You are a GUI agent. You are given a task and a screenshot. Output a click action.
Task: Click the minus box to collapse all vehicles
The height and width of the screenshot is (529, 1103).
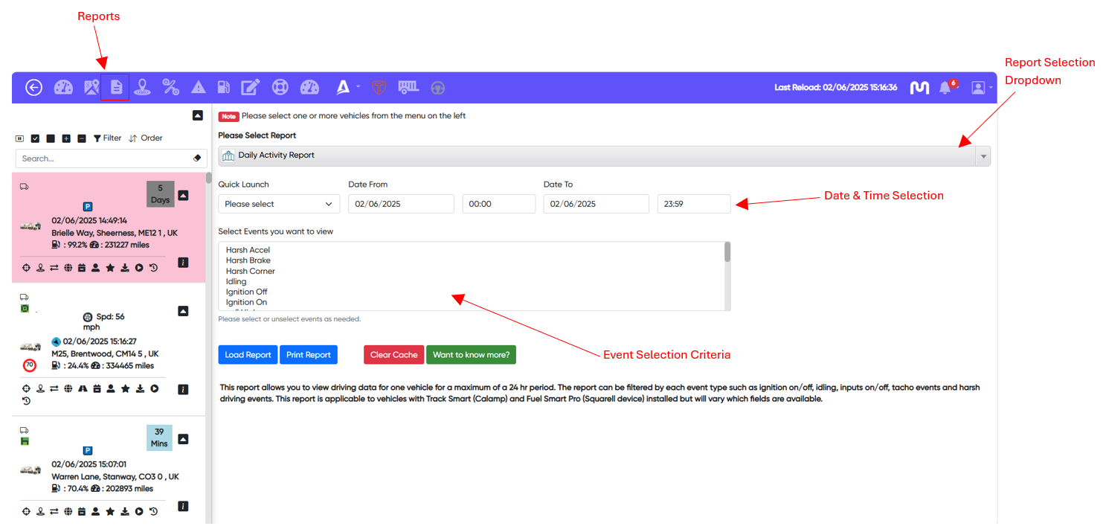pos(82,138)
